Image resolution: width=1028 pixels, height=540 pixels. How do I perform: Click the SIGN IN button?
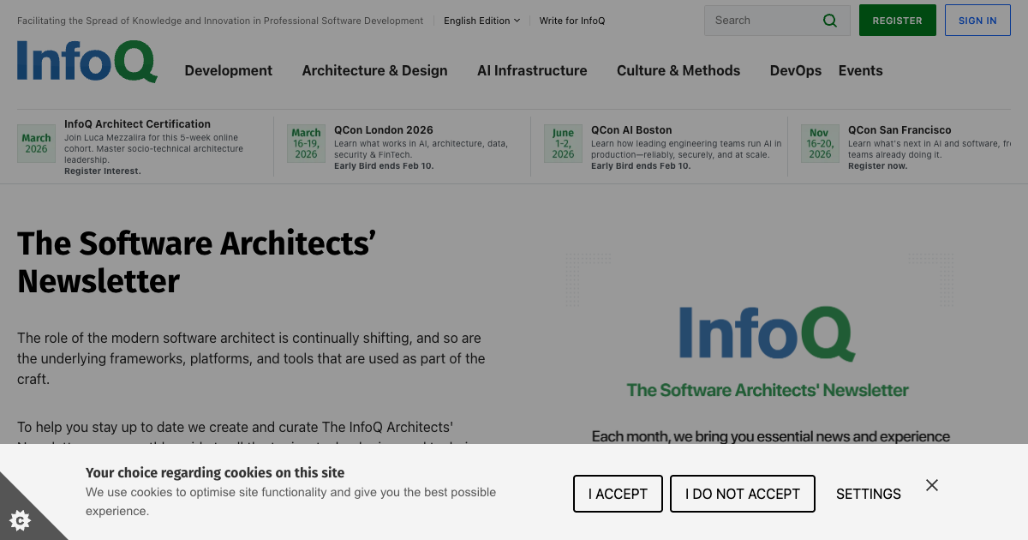point(977,20)
